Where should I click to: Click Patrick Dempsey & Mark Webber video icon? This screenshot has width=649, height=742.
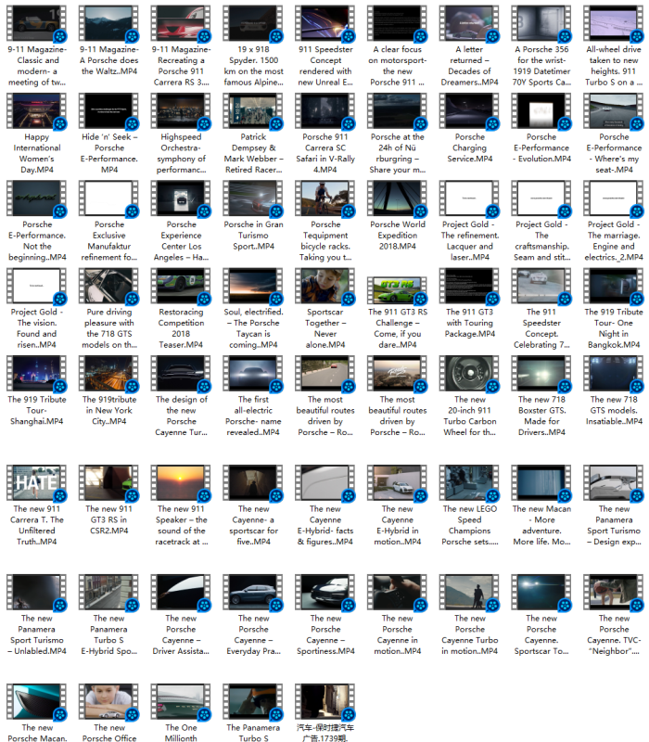pos(252,110)
